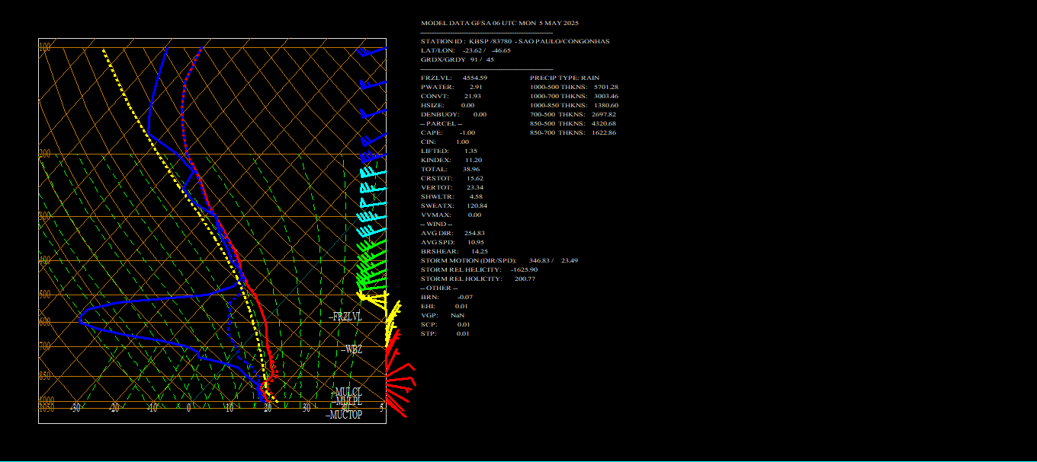Click the 300 pressure level label
The image size is (1037, 462).
pos(45,216)
